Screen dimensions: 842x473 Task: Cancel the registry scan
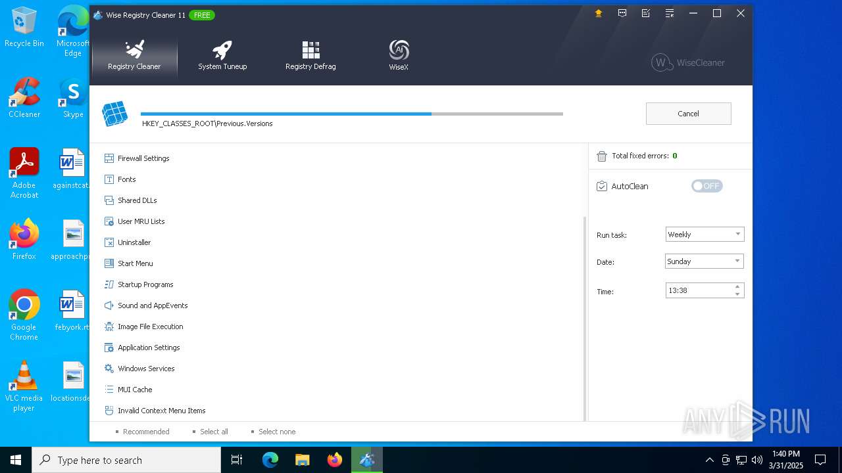click(x=688, y=114)
